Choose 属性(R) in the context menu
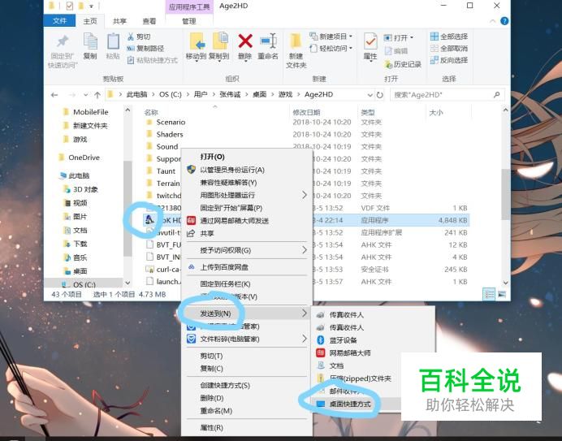Viewport: 562px width, 441px height. 211,427
